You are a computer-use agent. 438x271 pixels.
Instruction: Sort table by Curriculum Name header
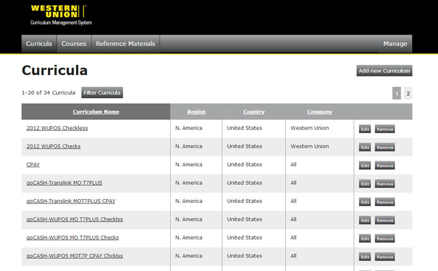pos(96,112)
